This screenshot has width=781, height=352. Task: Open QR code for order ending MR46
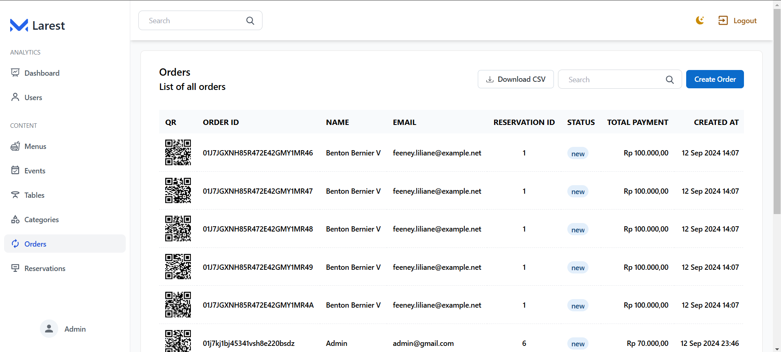click(x=178, y=153)
